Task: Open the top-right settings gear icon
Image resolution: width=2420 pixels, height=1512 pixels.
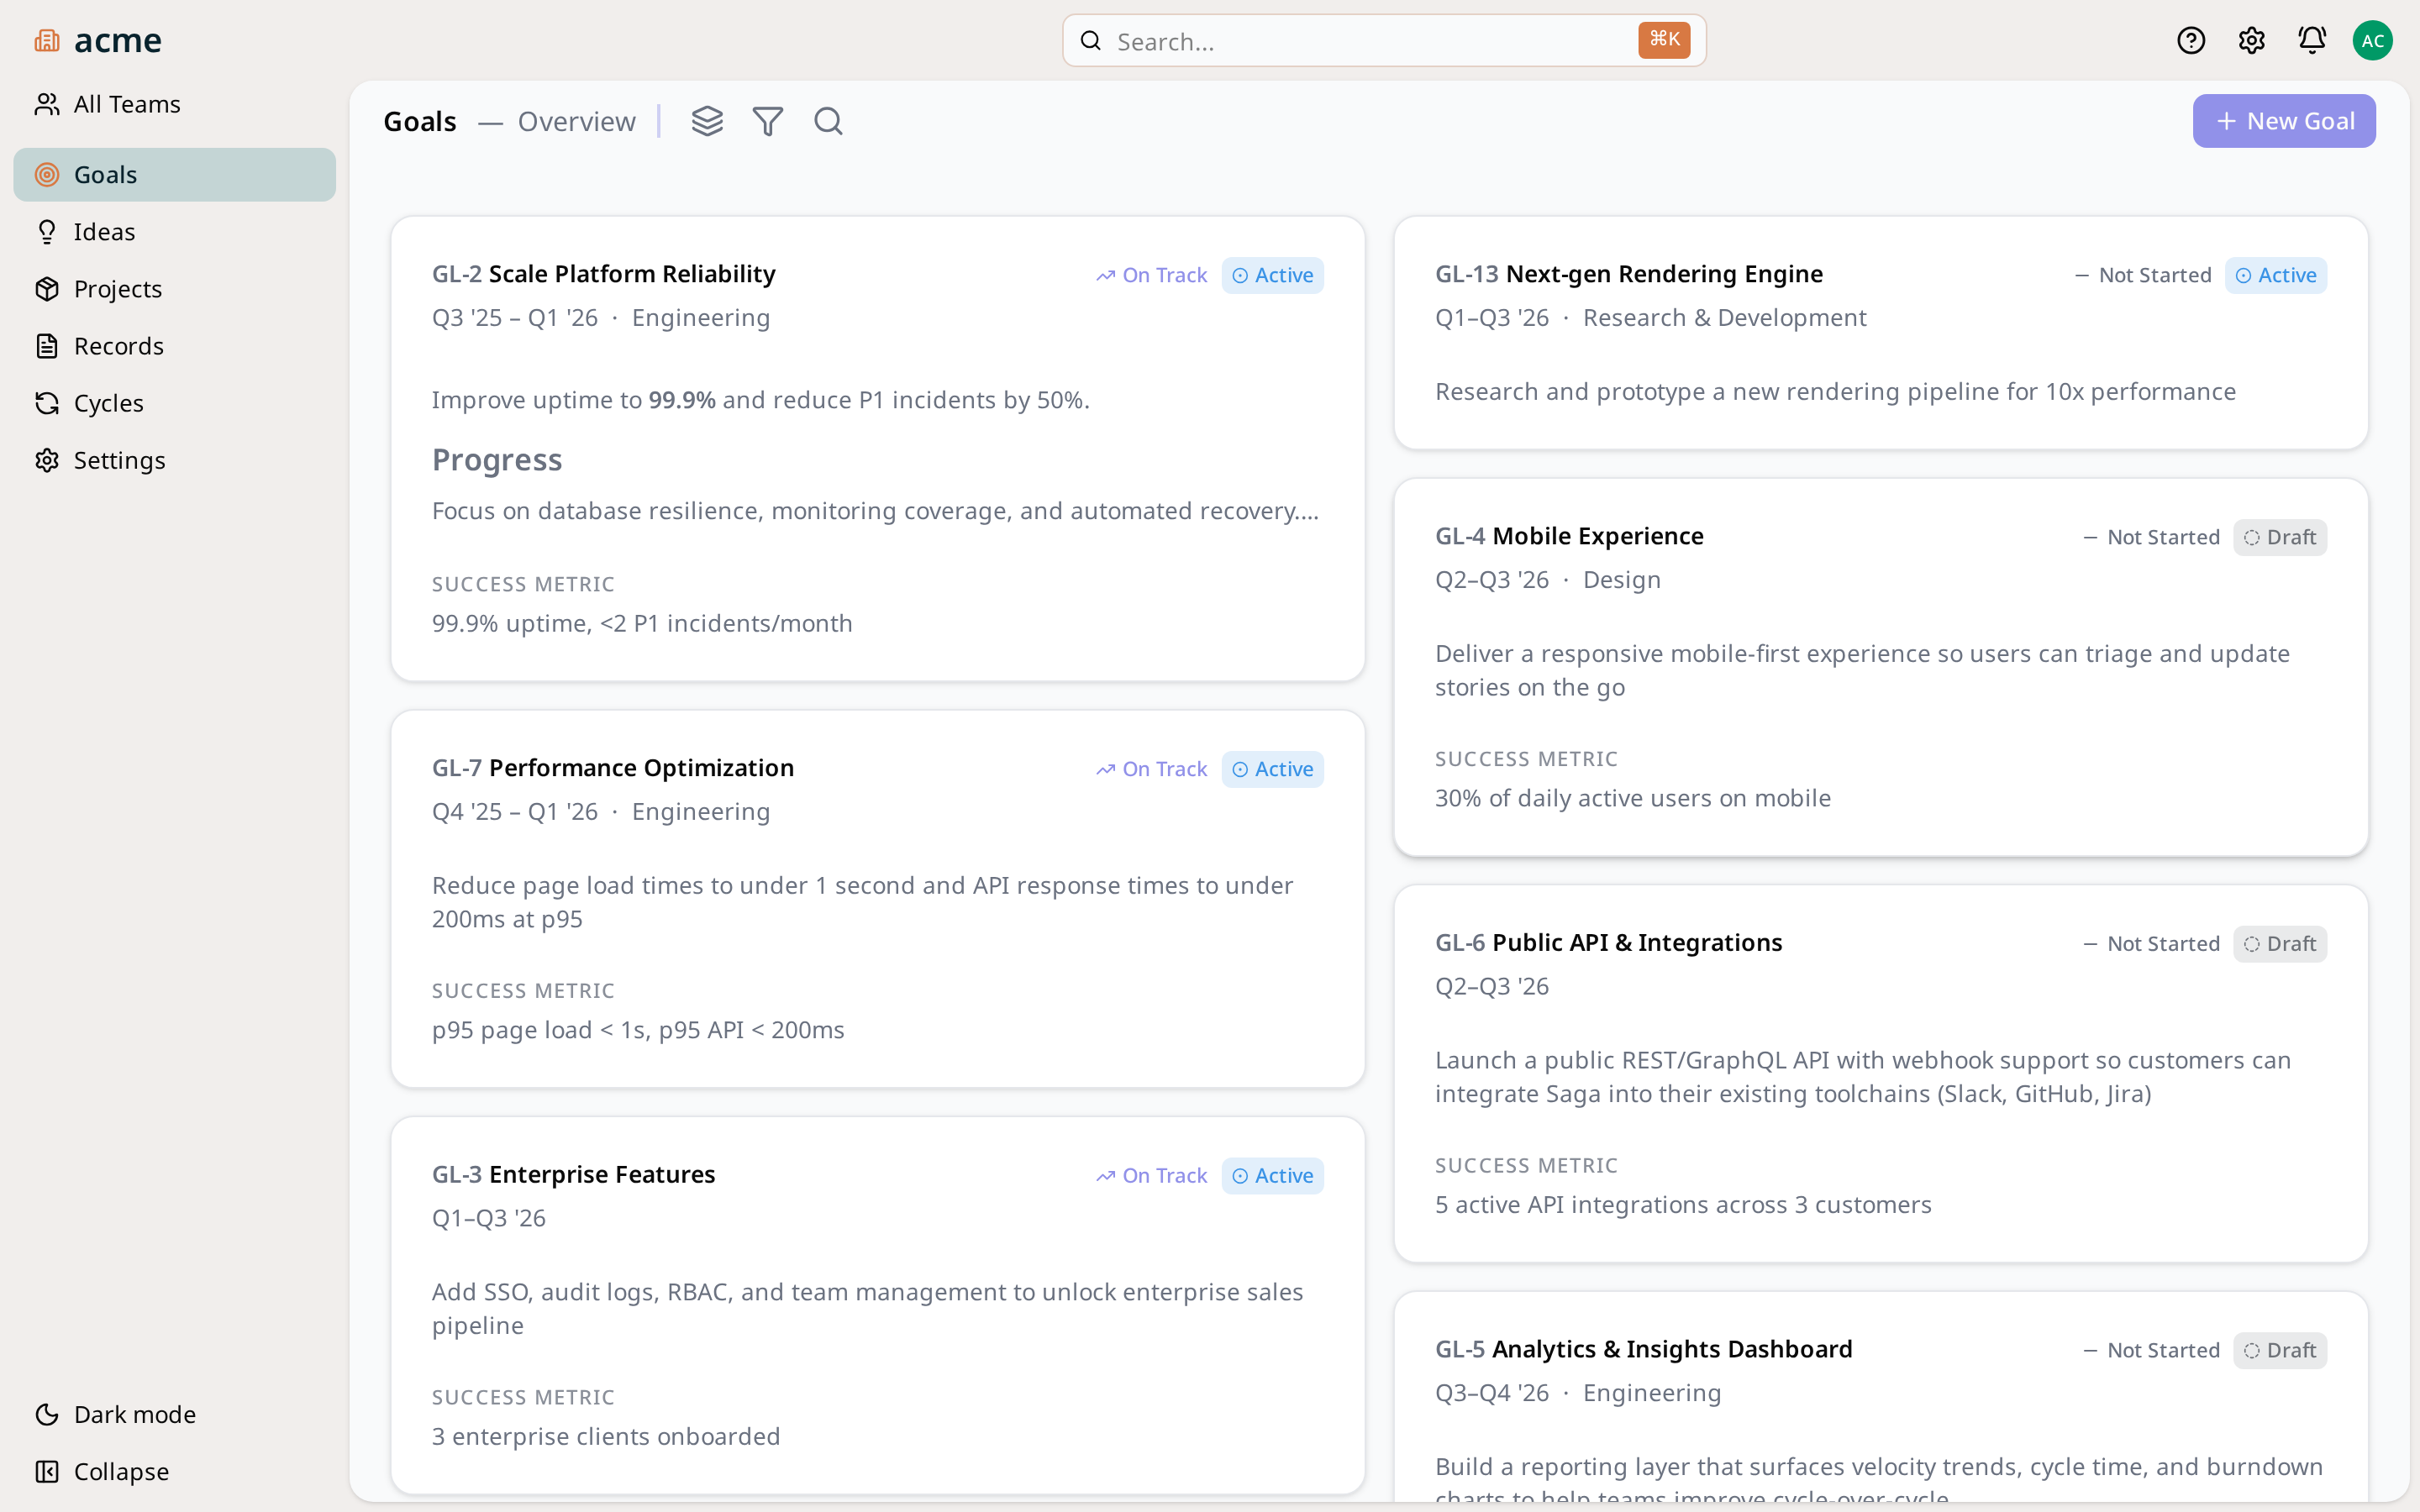Action: click(x=2251, y=40)
